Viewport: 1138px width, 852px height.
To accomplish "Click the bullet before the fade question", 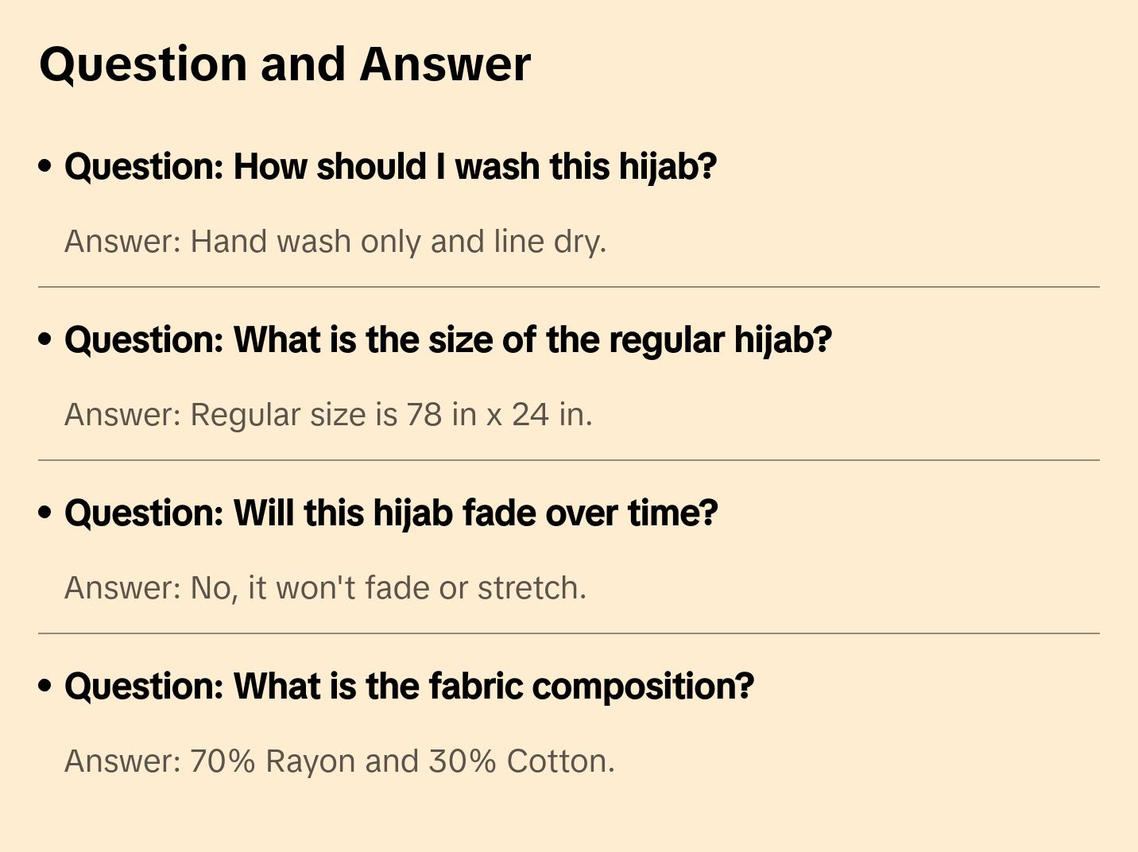I will pyautogui.click(x=45, y=513).
